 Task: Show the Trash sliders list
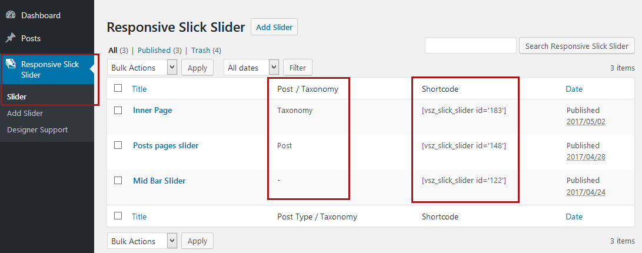coord(200,51)
